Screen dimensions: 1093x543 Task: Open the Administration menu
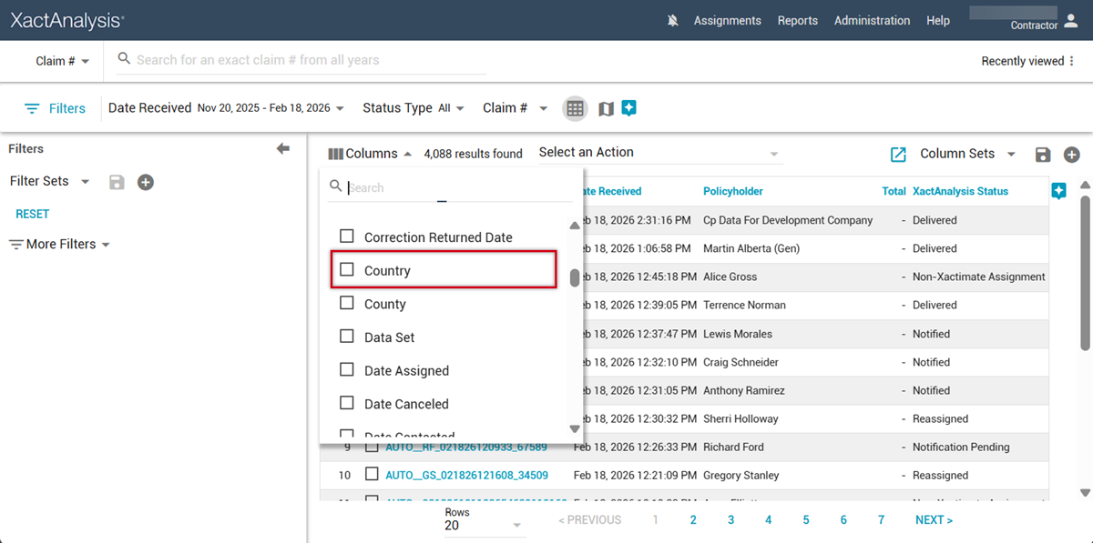[872, 20]
